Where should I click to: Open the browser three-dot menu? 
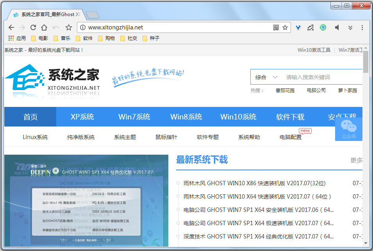coord(362,27)
